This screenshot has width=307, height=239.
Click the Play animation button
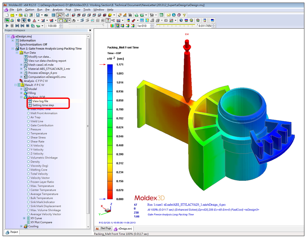click(7, 26)
